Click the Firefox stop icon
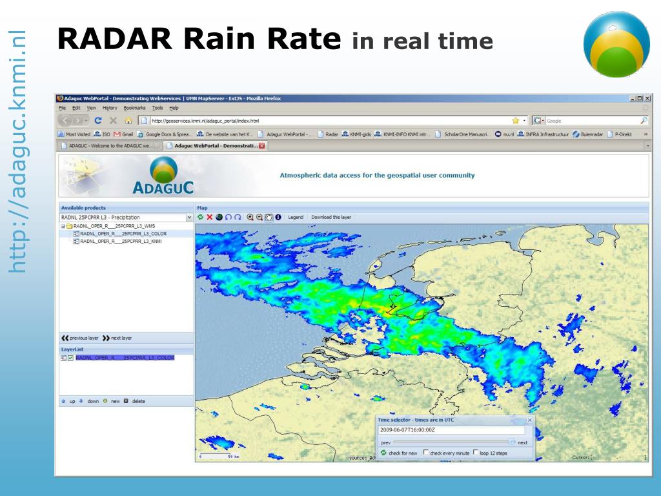 pyautogui.click(x=114, y=121)
